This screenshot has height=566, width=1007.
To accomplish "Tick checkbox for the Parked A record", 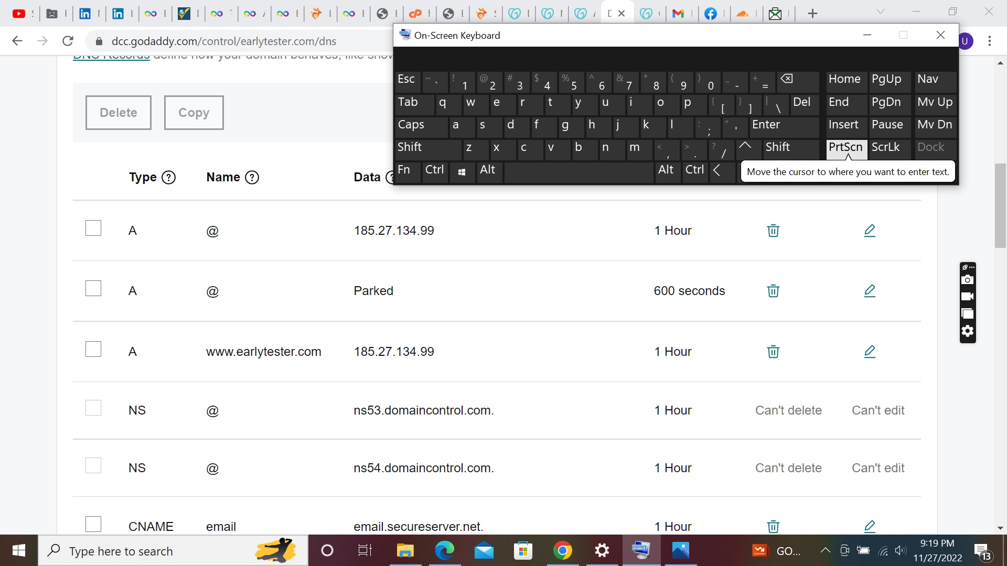I will pos(93,289).
